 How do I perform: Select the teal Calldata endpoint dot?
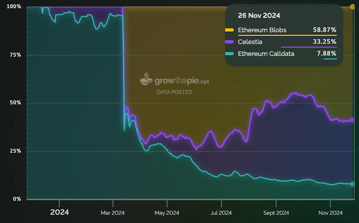point(352,183)
